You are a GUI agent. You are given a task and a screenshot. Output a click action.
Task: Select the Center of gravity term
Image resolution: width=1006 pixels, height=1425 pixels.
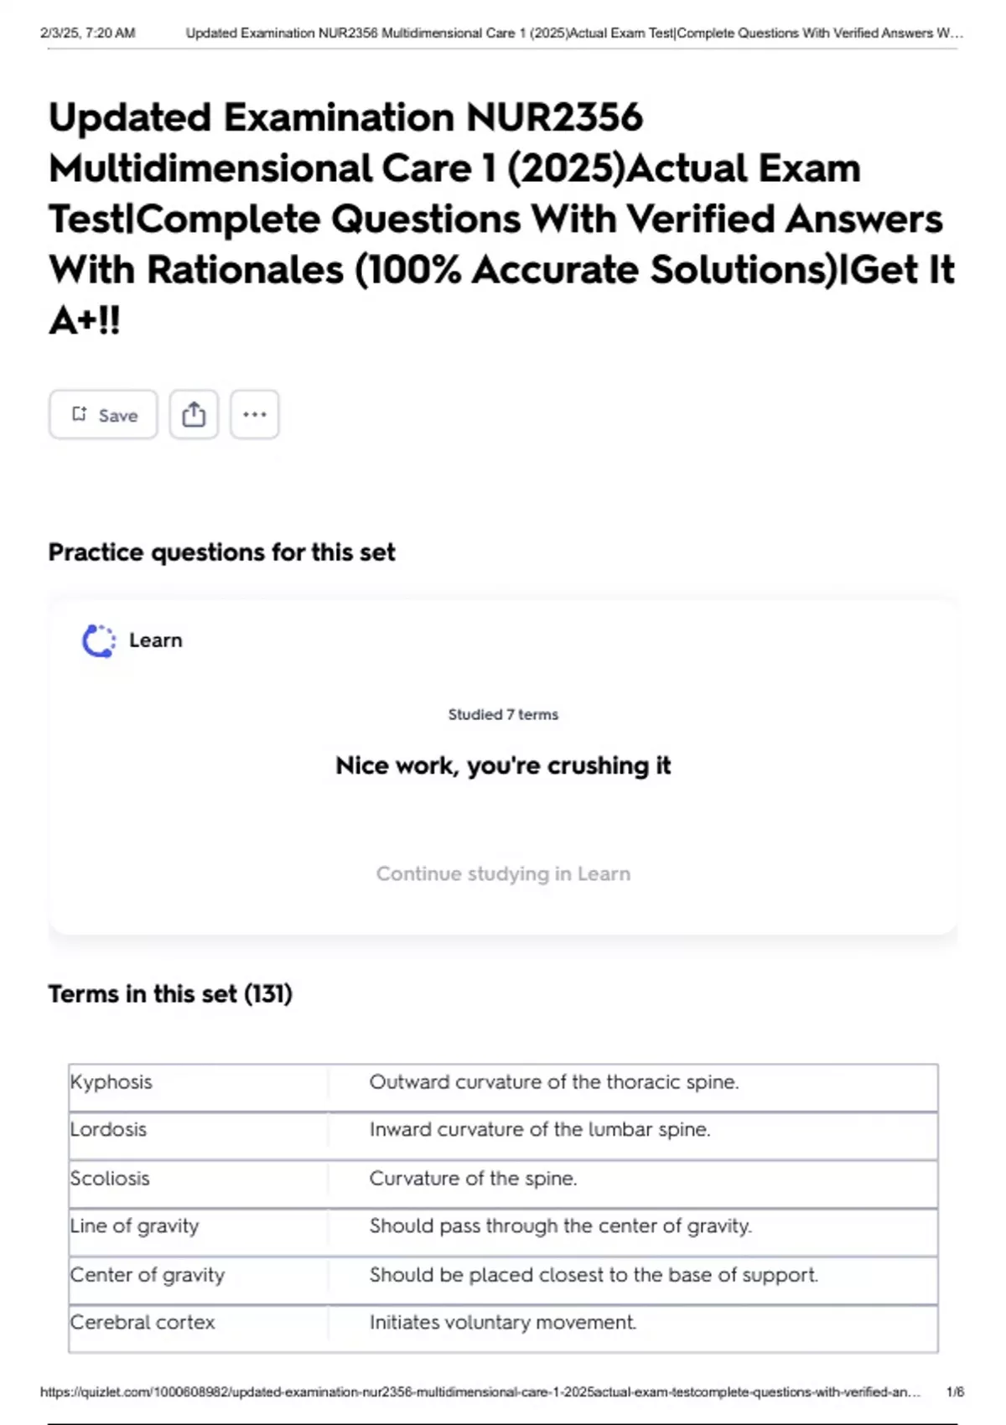click(x=148, y=1275)
